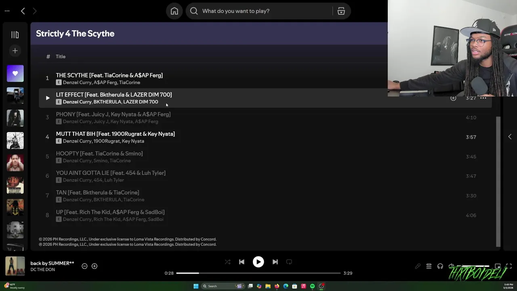517x291 pixels.
Task: Open the three-dot app menu top-left
Action: tap(7, 11)
